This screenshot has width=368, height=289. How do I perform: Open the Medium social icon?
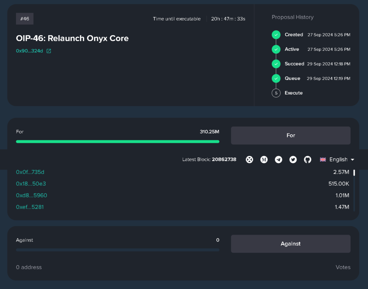[264, 159]
